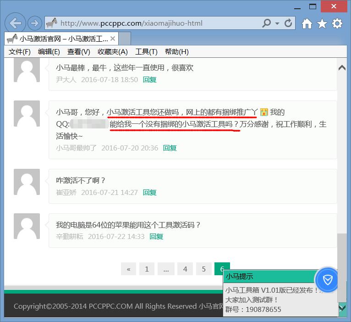The width and height of the screenshot is (351, 322).
Task: Open the 工具(T) menu
Action: pos(146,52)
